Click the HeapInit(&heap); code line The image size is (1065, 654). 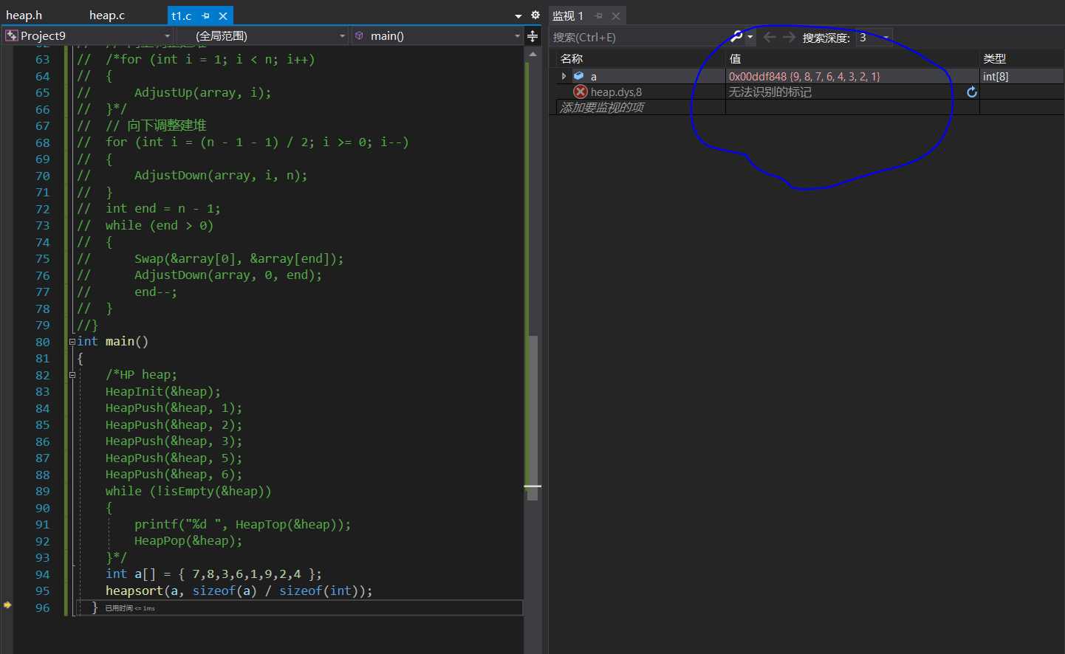[x=162, y=391]
